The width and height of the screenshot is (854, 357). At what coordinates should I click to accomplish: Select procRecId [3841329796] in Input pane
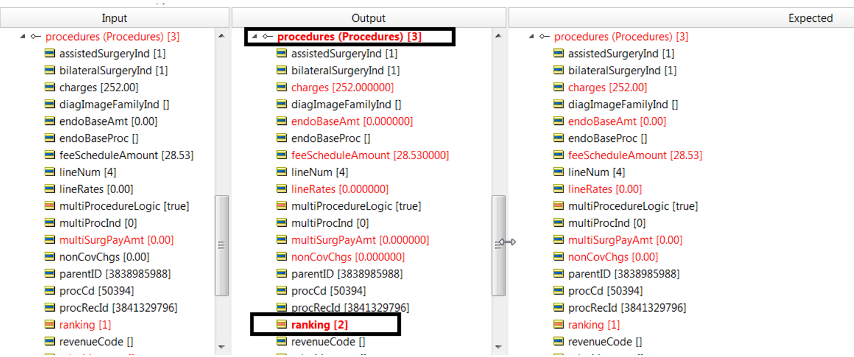pyautogui.click(x=118, y=308)
